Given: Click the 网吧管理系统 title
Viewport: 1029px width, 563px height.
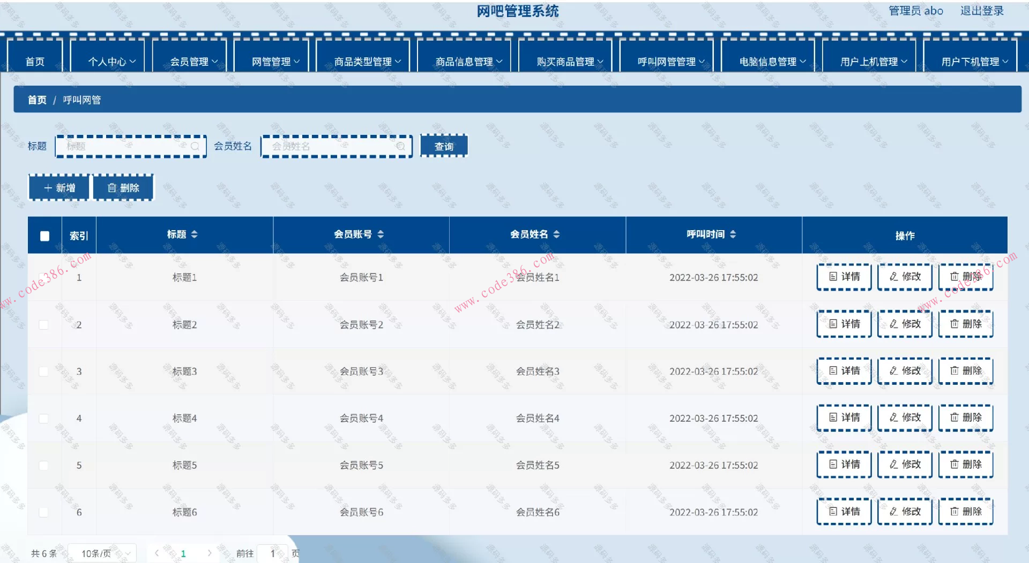Looking at the screenshot, I should point(518,11).
